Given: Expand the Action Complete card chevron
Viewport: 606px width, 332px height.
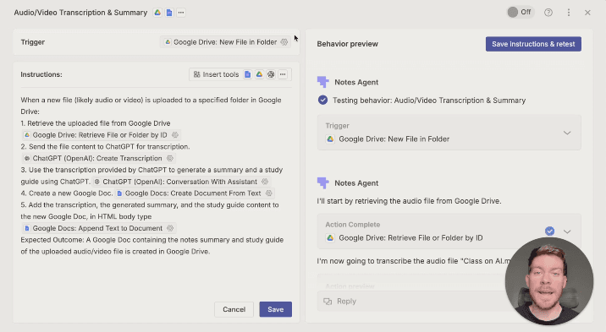Looking at the screenshot, I should click(x=566, y=231).
